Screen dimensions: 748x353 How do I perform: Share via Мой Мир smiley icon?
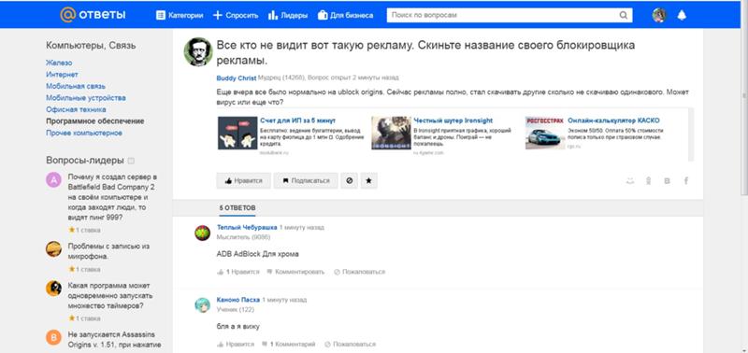(630, 181)
